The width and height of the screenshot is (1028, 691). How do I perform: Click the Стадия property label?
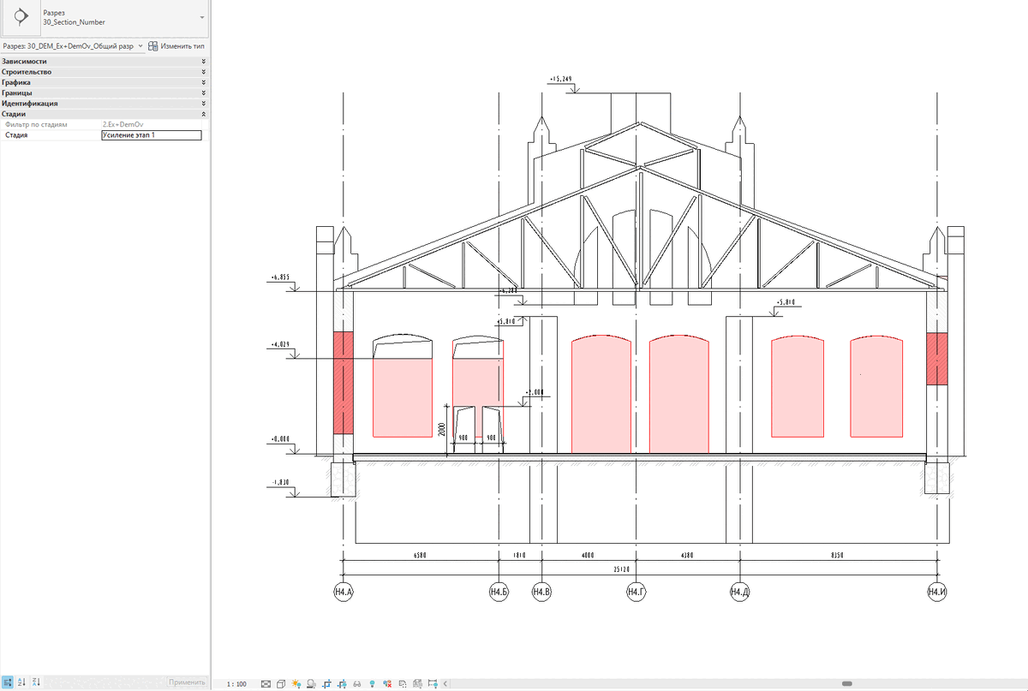coord(16,135)
